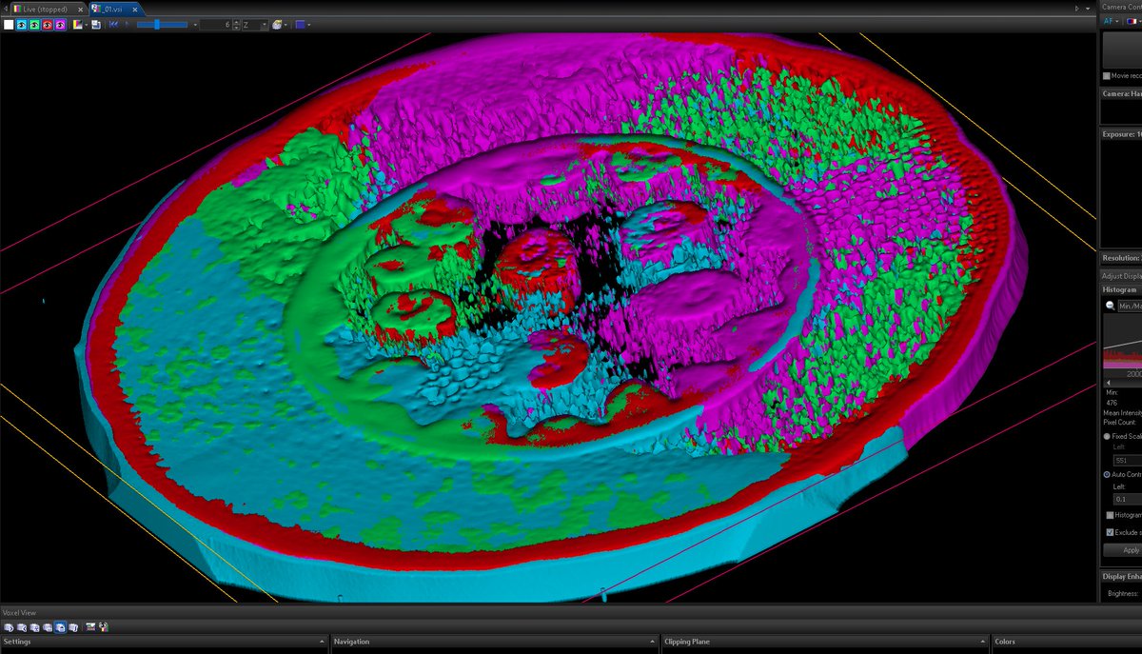1142x654 pixels.
Task: Click the Exposure section label
Action: 1121,134
